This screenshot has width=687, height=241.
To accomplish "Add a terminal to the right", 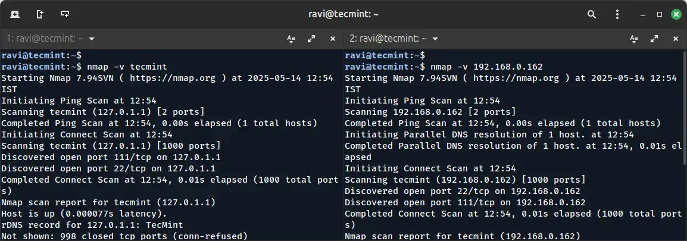I will (40, 14).
